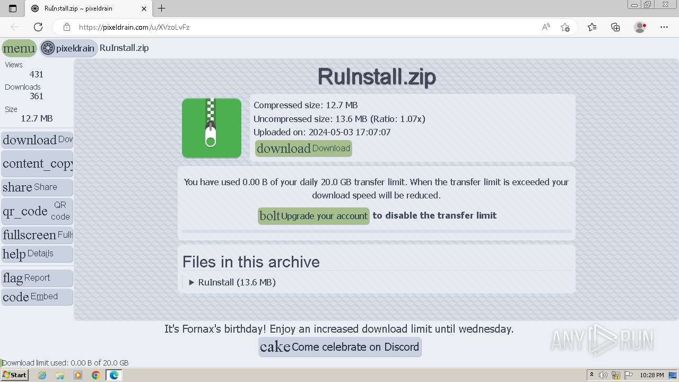Viewport: 679px width, 382px height.
Task: Click the sidebar download button
Action: pos(37,140)
